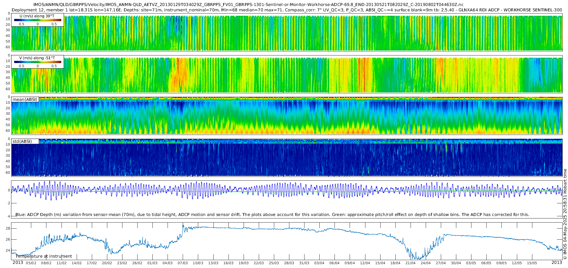Image resolution: width=568 pixels, height=268 pixels.
Task: Click the Deployment 12 metadata line
Action: (x=287, y=10)
